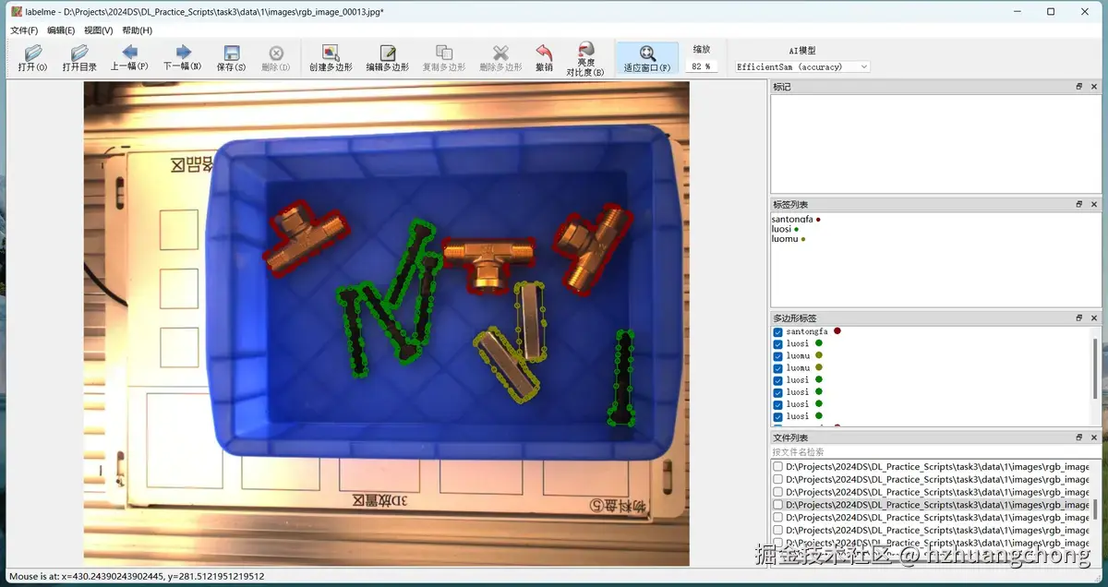Select luosi in the label list
This screenshot has height=587, width=1108.
(781, 229)
